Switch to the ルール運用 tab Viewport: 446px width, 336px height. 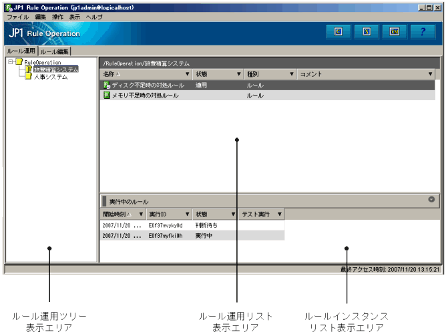coord(21,51)
